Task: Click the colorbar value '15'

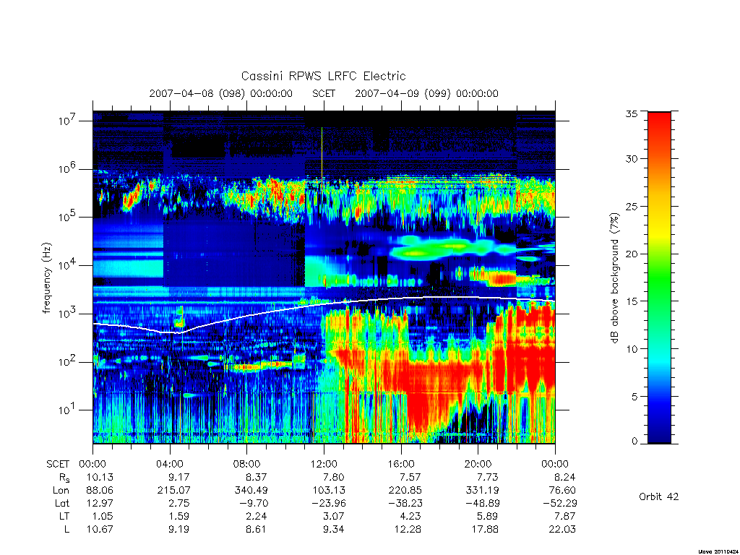Action: (x=632, y=301)
